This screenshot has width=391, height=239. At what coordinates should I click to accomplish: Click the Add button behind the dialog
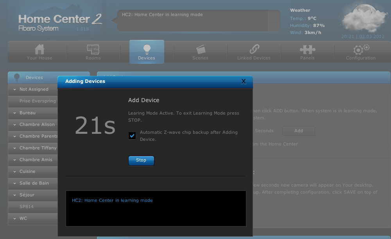pyautogui.click(x=298, y=131)
